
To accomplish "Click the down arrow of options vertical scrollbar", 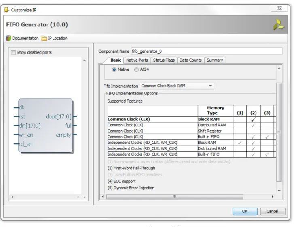I will coord(279,191).
